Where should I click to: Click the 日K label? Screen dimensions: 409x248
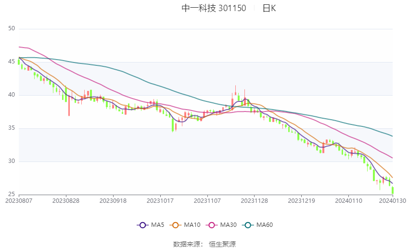269,8
